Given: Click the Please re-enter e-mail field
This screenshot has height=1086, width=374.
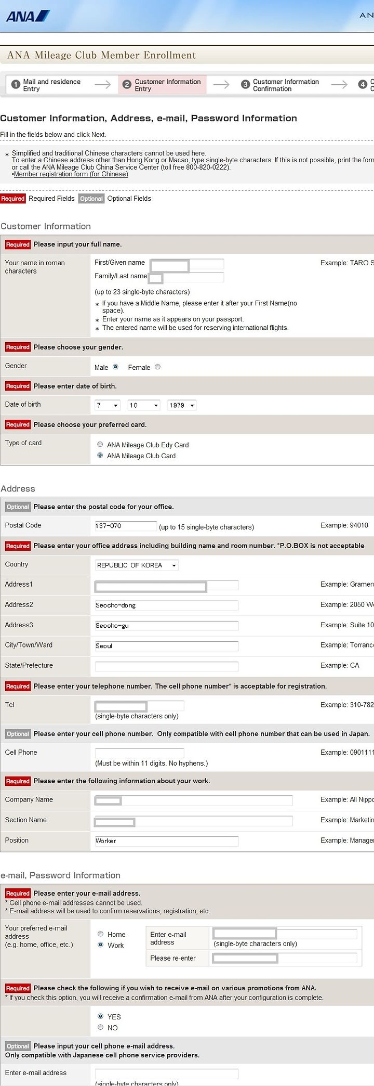Looking at the screenshot, I should tap(285, 958).
